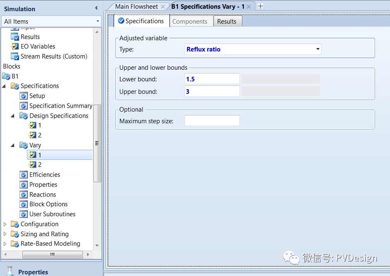Click the EO Variables icon

point(15,46)
